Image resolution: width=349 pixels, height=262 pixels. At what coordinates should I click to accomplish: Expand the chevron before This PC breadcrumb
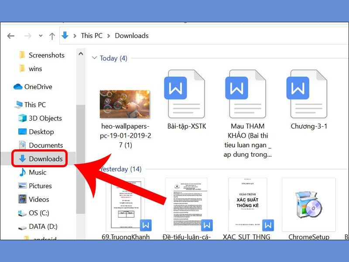click(x=75, y=36)
